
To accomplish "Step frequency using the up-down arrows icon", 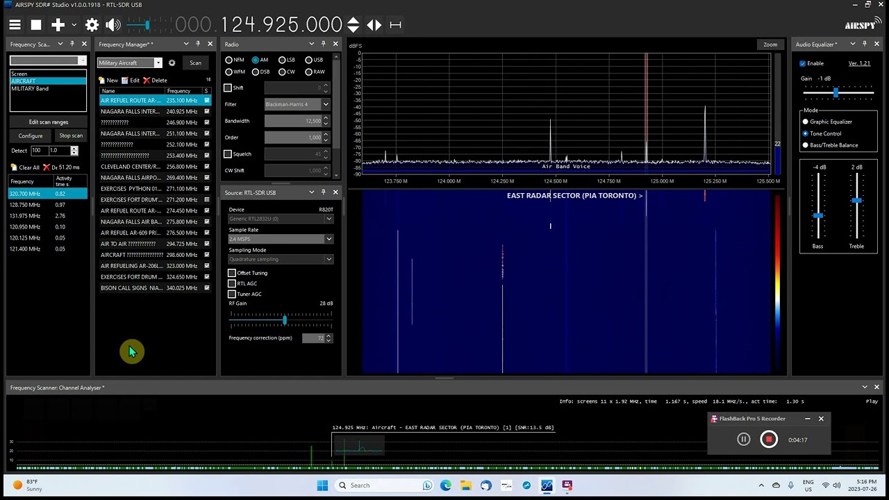I will tap(353, 25).
